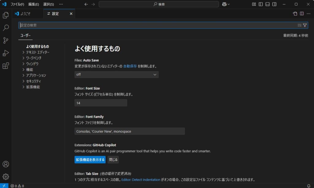Go forward with the right arrow
Viewport: 314px width, 188px height.
(93, 4)
